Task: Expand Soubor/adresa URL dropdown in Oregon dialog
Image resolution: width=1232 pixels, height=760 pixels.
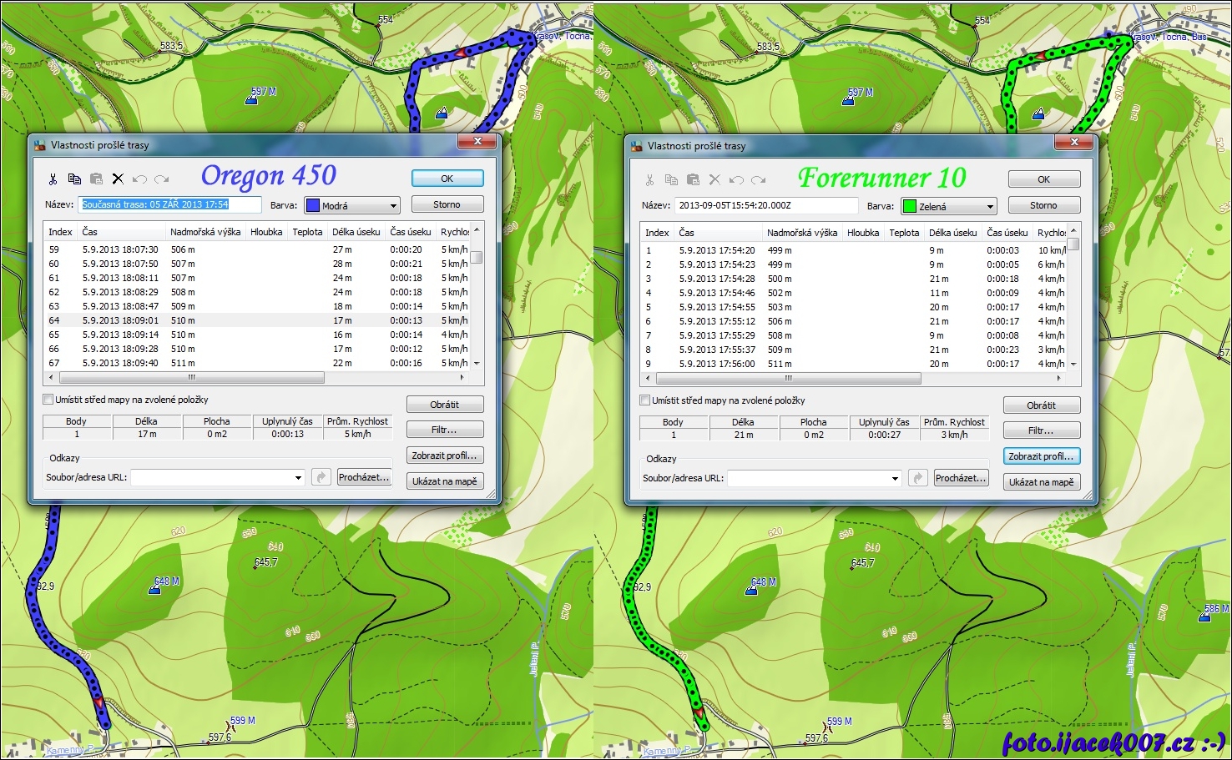Action: click(298, 478)
